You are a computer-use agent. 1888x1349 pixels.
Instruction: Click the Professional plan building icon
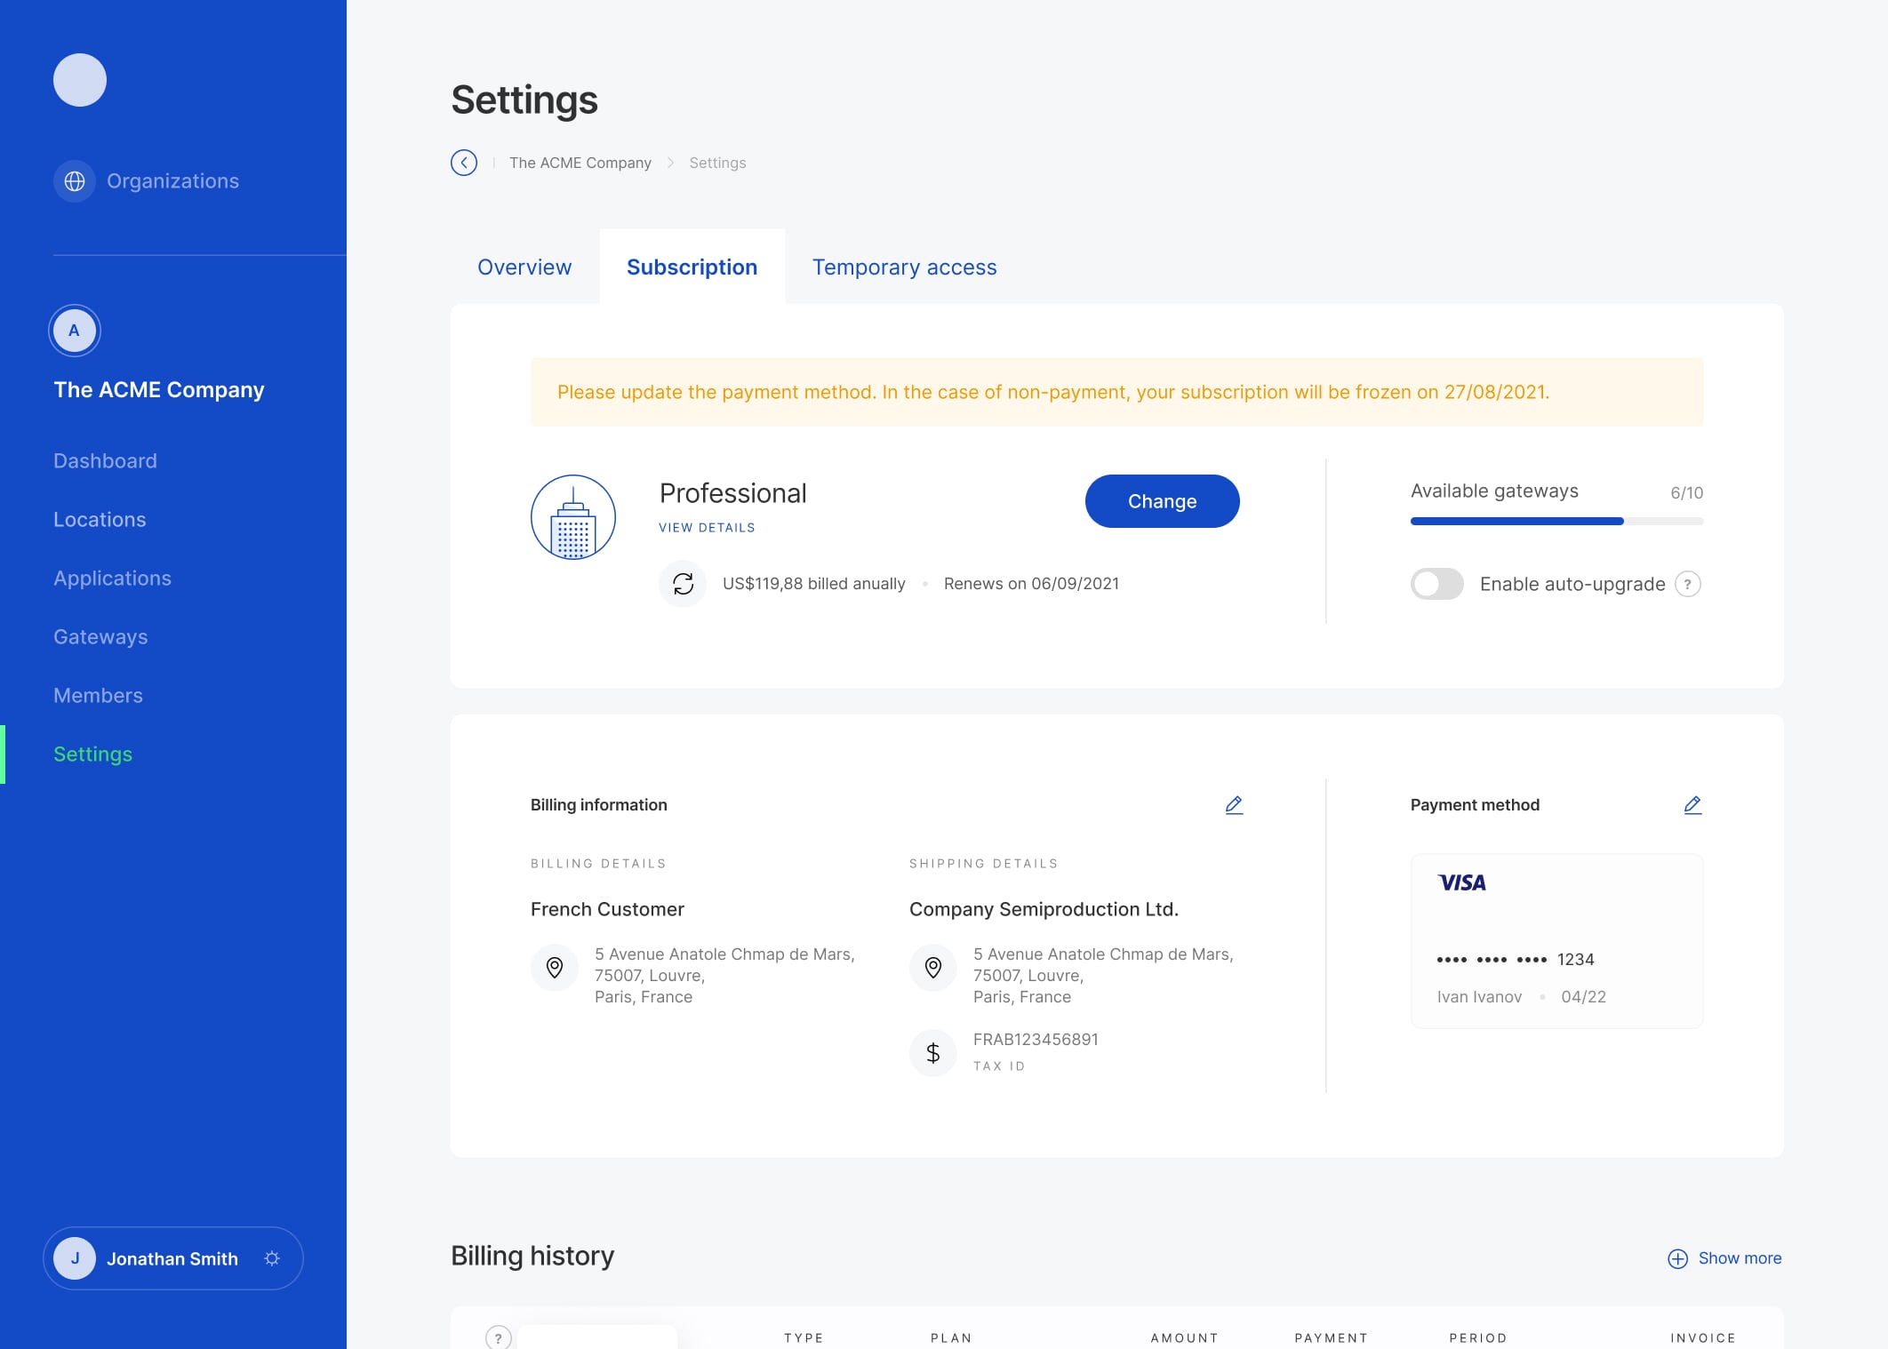(x=573, y=517)
